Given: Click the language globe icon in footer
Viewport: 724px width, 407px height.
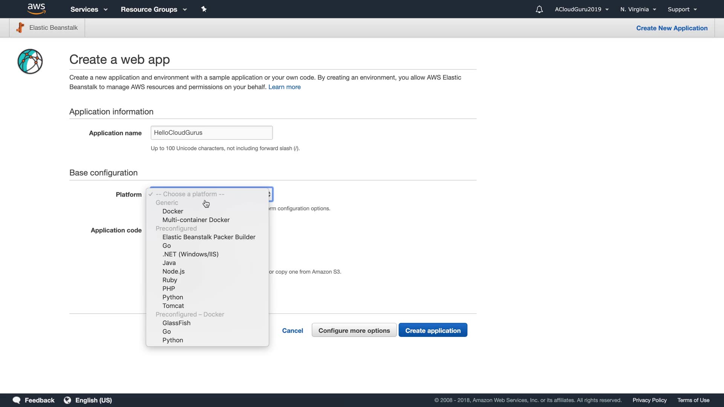Looking at the screenshot, I should tap(67, 400).
